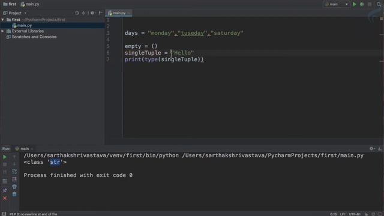Viewport: 384px width, 216px height.
Task: Click the print statement on line 7
Action: click(x=164, y=59)
